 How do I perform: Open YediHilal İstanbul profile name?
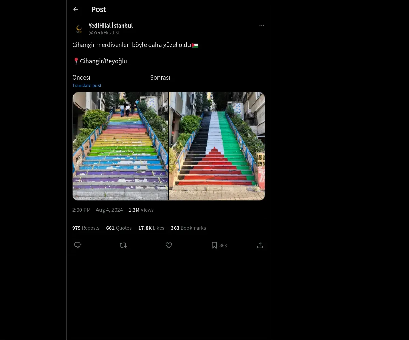pos(110,26)
